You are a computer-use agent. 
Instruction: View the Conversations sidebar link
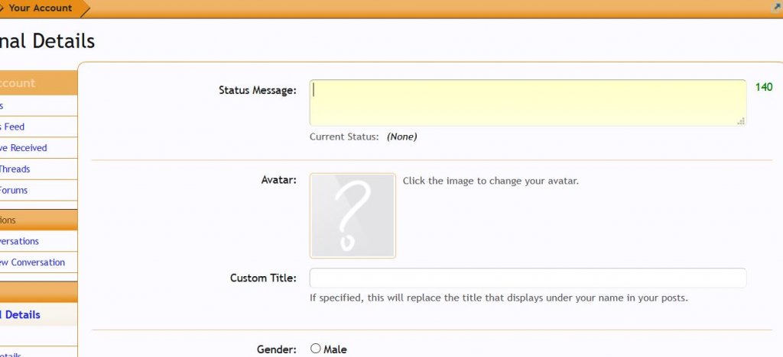[x=20, y=241]
